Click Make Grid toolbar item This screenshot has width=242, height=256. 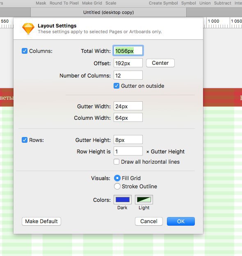pos(92,3)
